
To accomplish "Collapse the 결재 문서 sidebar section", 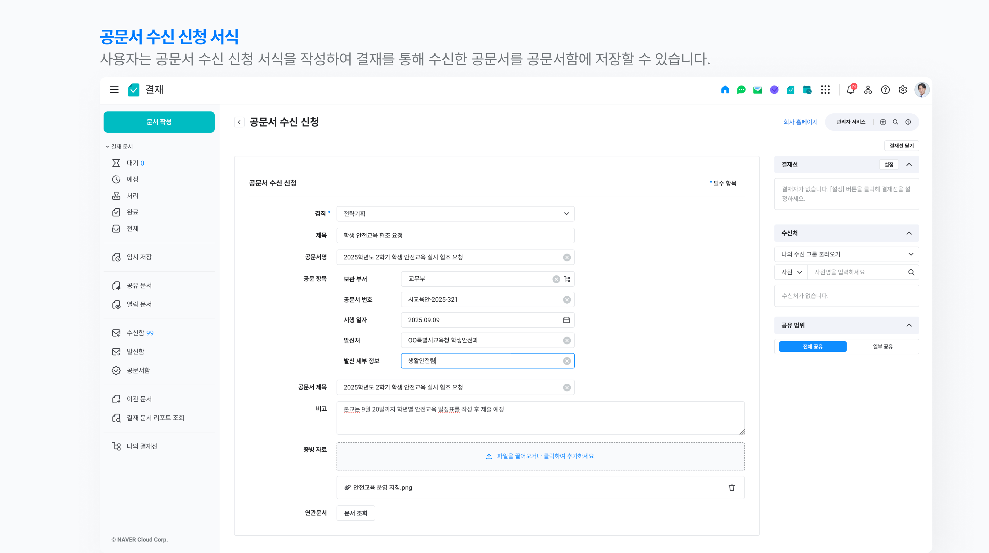I will [x=108, y=147].
